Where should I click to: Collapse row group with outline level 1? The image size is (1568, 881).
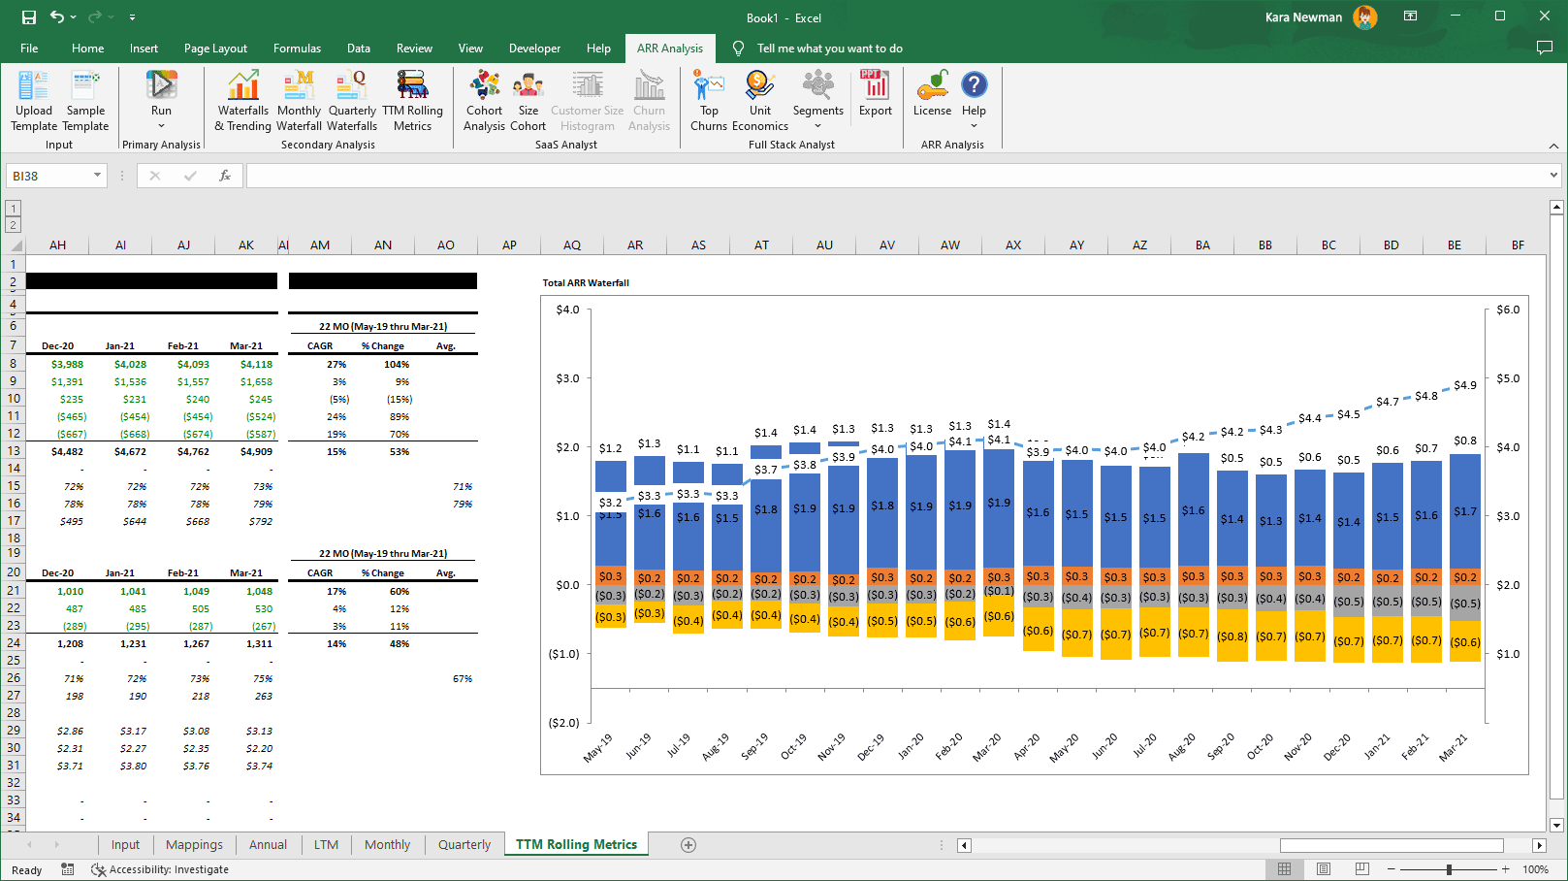[x=13, y=208]
